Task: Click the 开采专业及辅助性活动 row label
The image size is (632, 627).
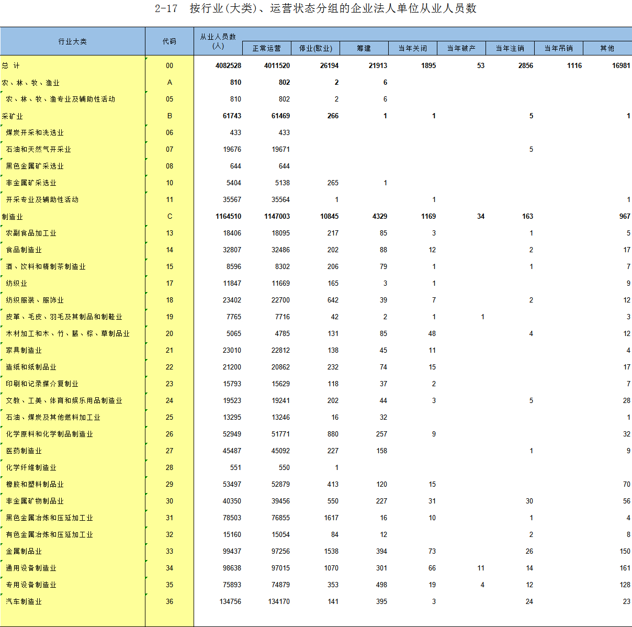Action: click(x=42, y=199)
